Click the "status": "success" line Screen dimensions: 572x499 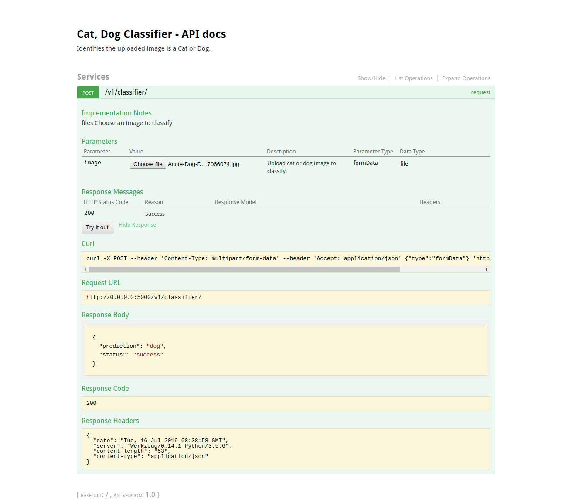131,355
